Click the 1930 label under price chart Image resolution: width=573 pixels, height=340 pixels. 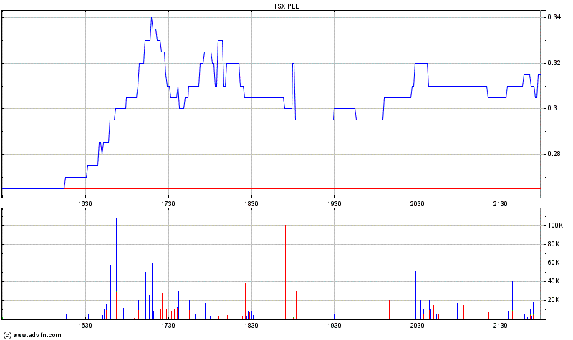coord(334,204)
